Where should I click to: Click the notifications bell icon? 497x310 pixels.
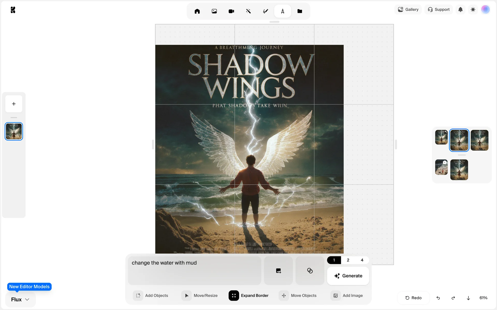(460, 10)
